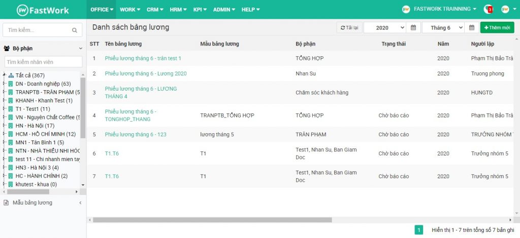Collapse the Bộ phận panel chevron

coord(80,49)
